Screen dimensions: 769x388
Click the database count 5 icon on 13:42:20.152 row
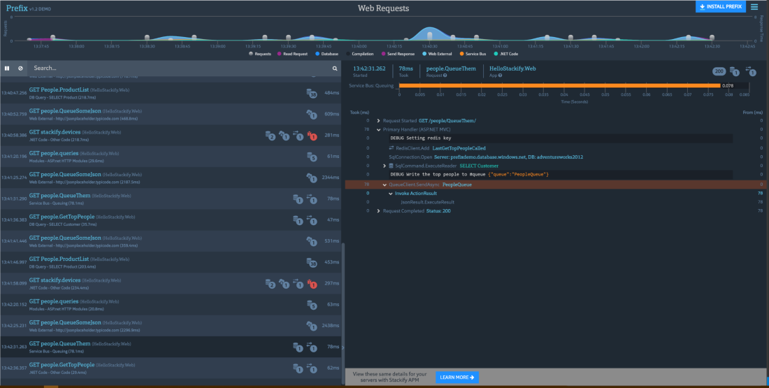311,305
